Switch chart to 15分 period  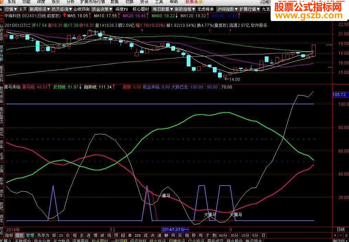coord(245,235)
